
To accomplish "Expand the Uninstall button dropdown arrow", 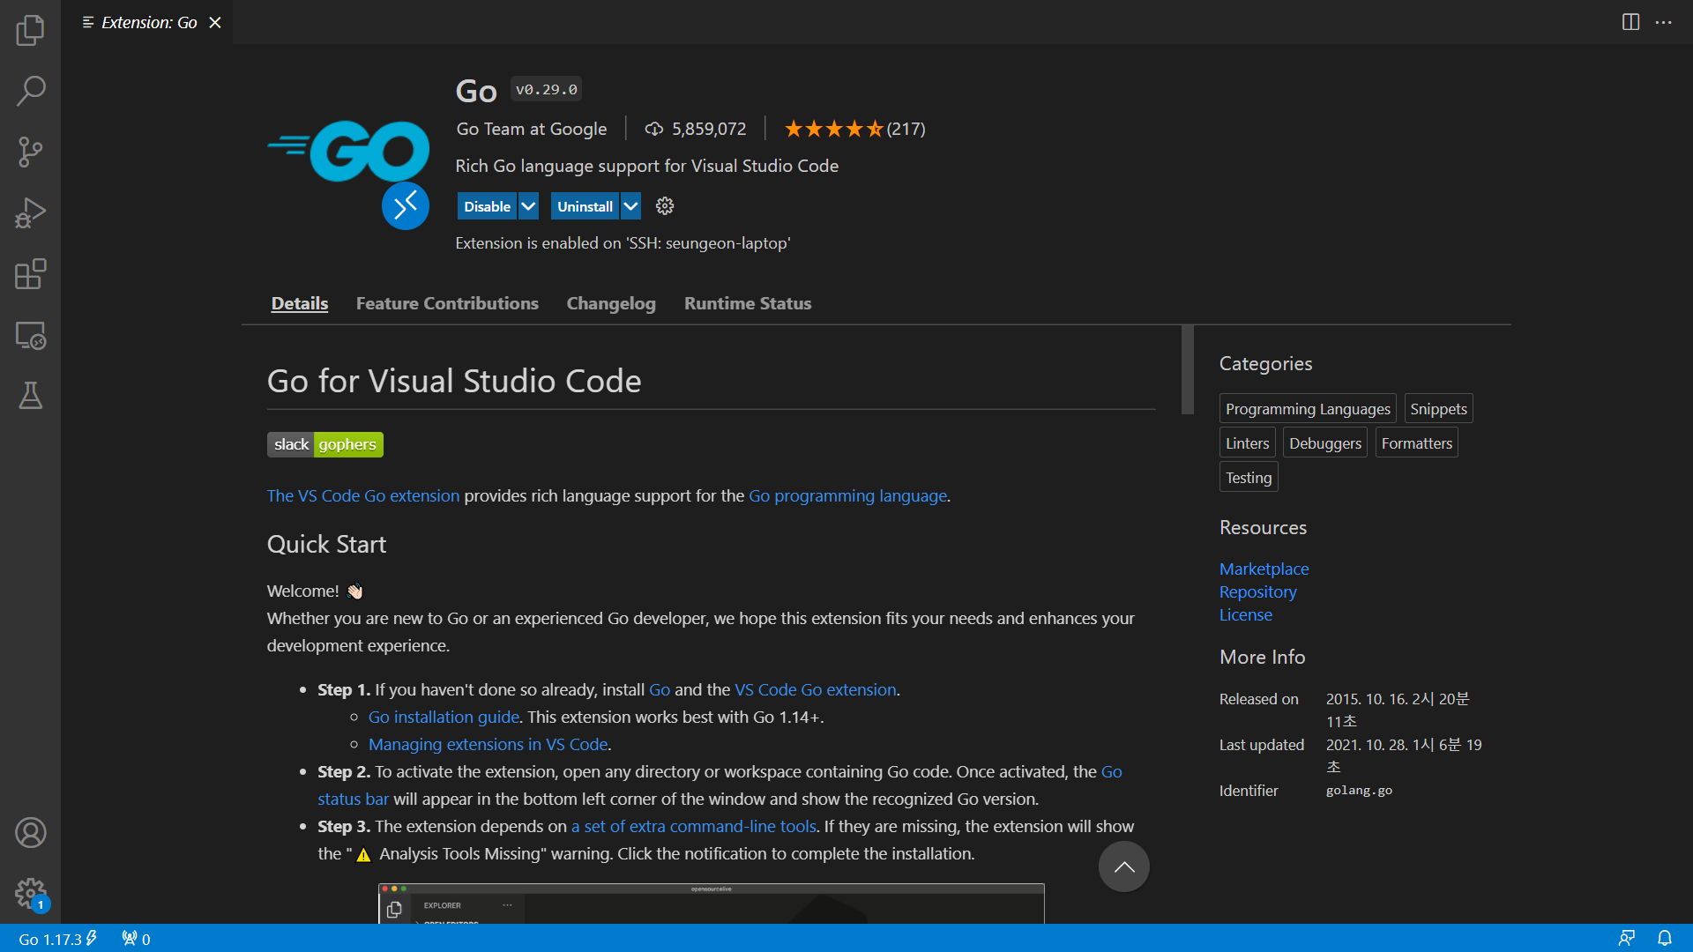I will (631, 206).
